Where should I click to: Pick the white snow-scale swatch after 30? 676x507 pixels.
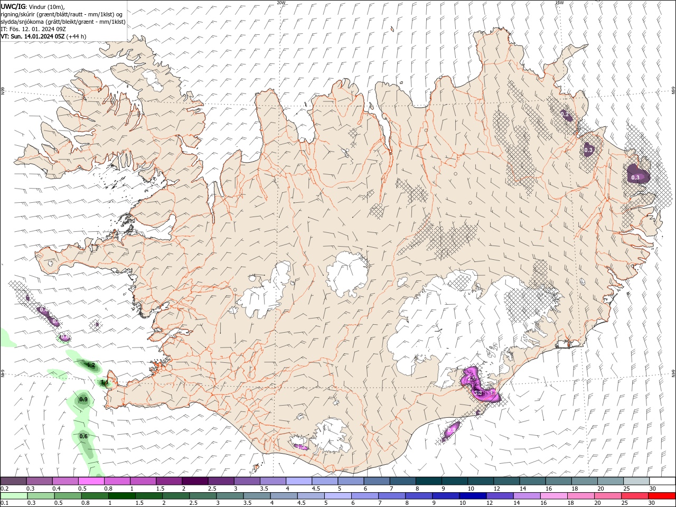(662, 481)
